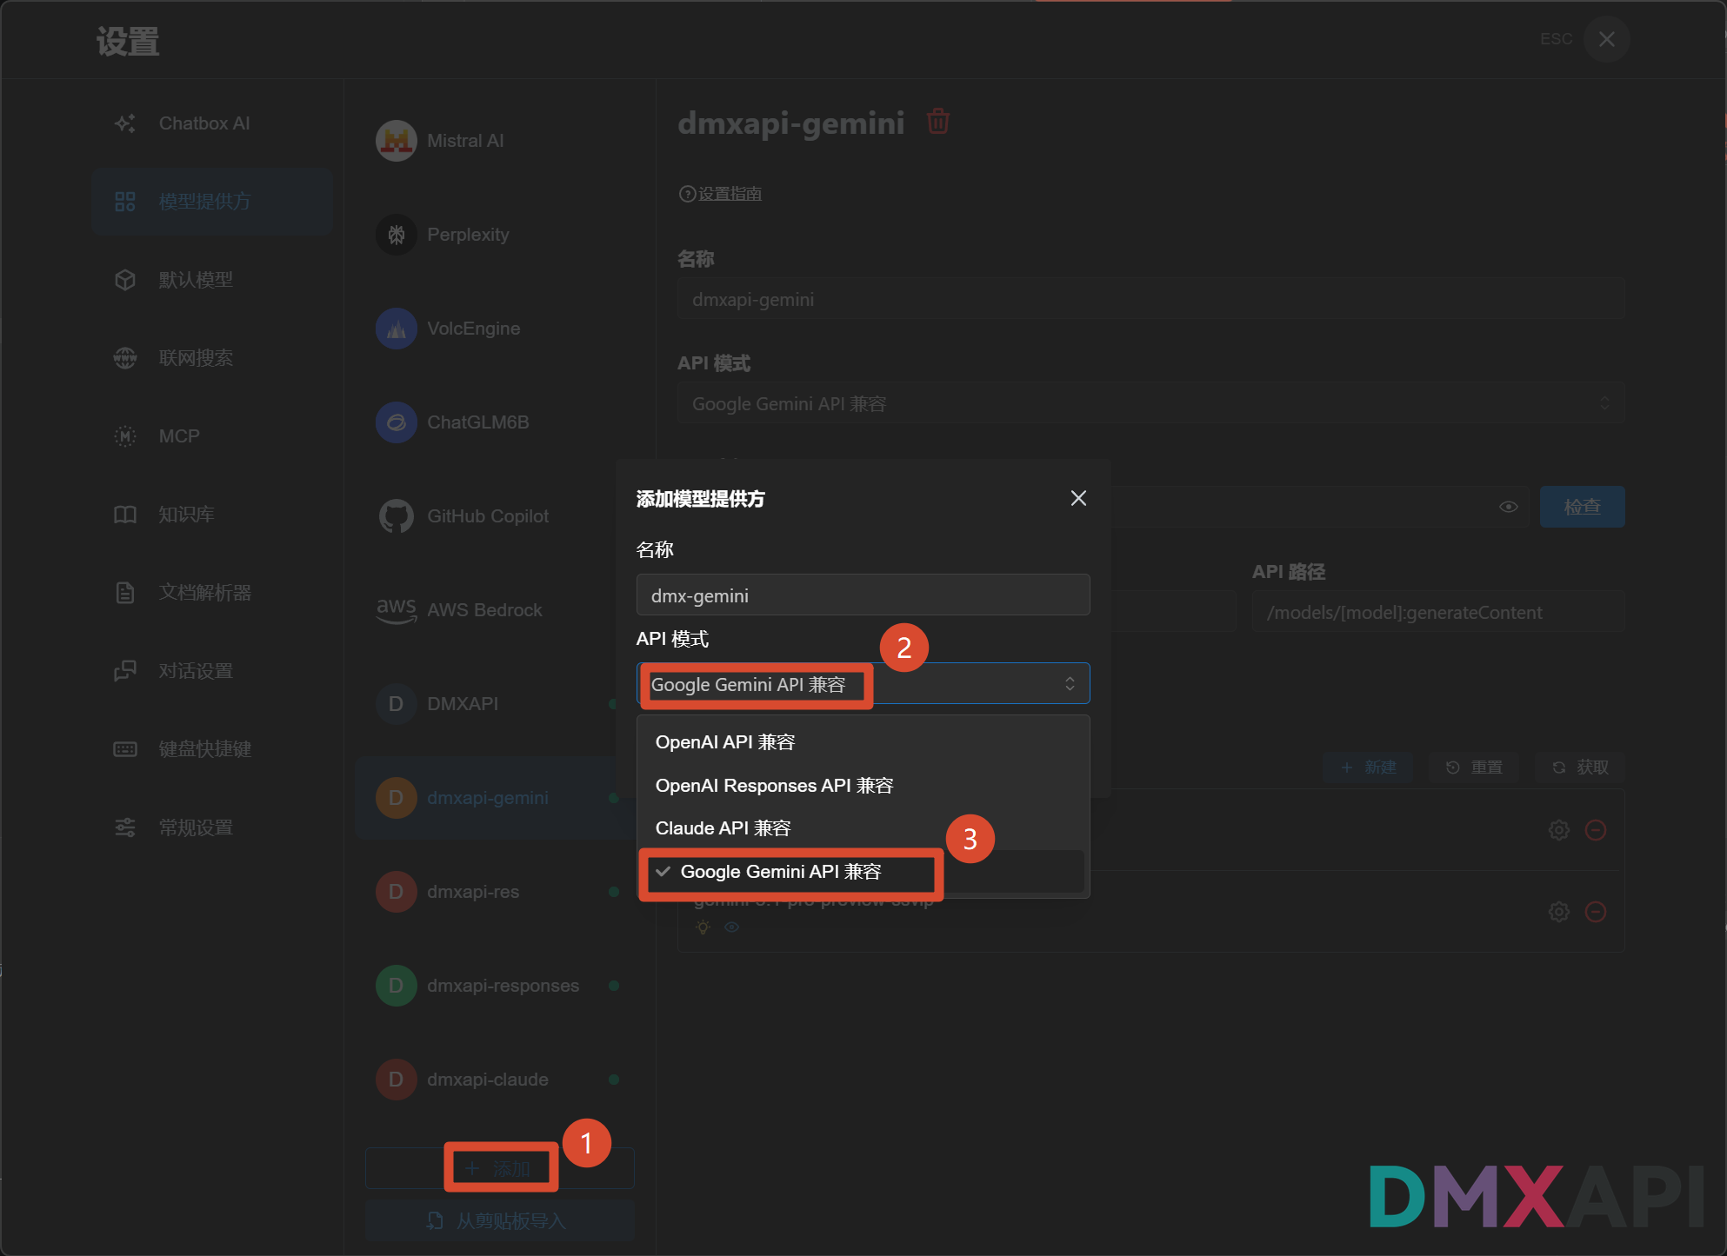Toggle API key visibility eye icon

pyautogui.click(x=1509, y=507)
